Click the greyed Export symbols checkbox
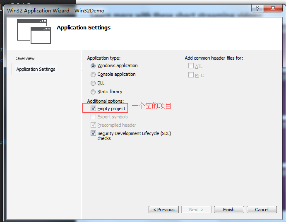This screenshot has width=286, height=222. (93, 117)
